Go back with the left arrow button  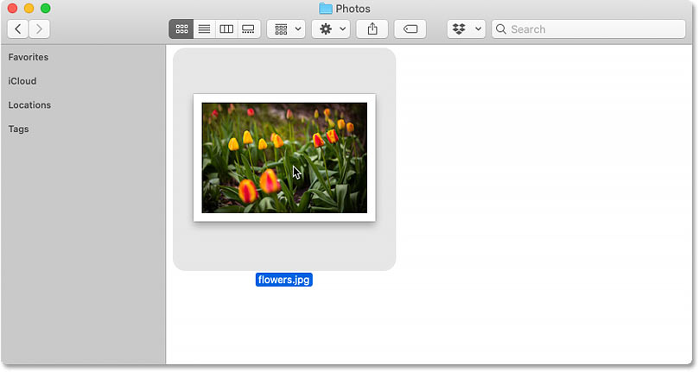click(18, 29)
